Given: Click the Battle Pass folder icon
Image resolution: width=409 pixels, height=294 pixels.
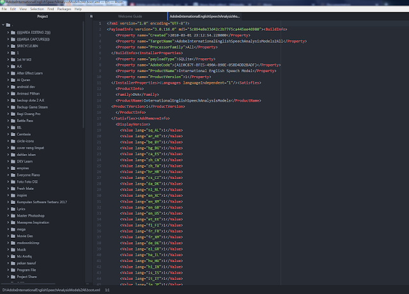Looking at the screenshot, I should [x=13, y=121].
